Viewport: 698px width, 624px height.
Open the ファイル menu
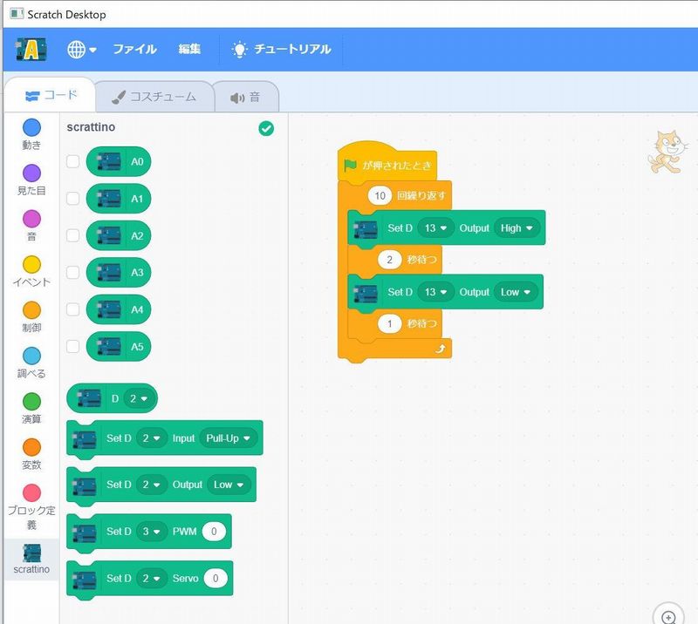134,50
